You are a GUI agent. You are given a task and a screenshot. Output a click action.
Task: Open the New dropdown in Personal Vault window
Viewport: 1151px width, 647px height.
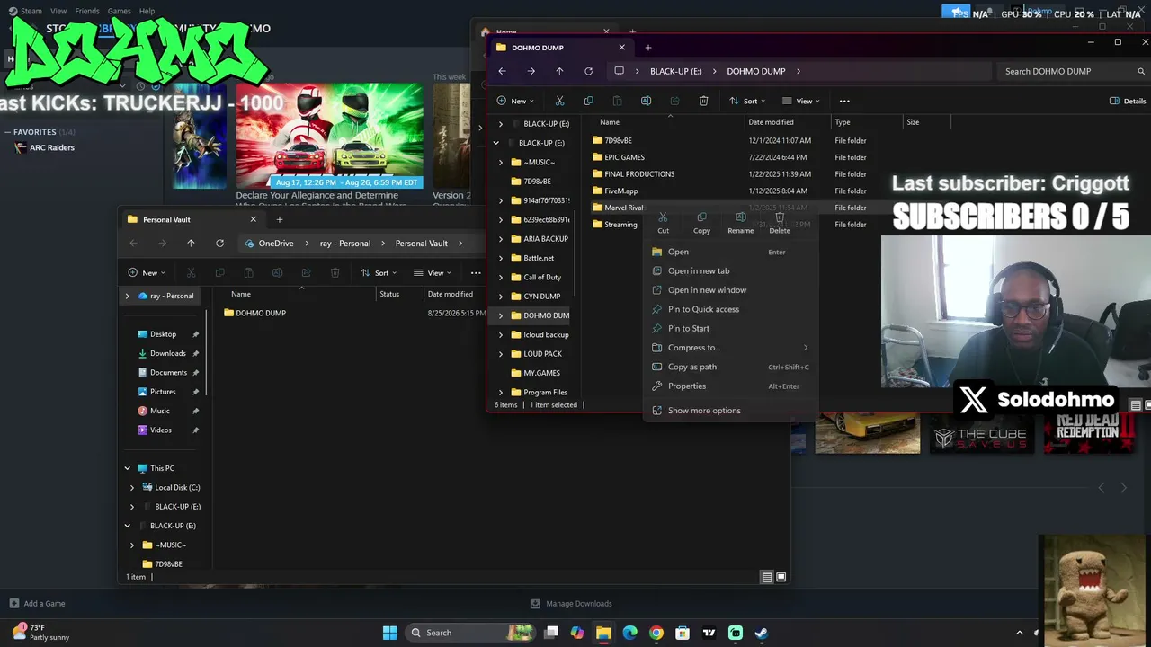(147, 272)
